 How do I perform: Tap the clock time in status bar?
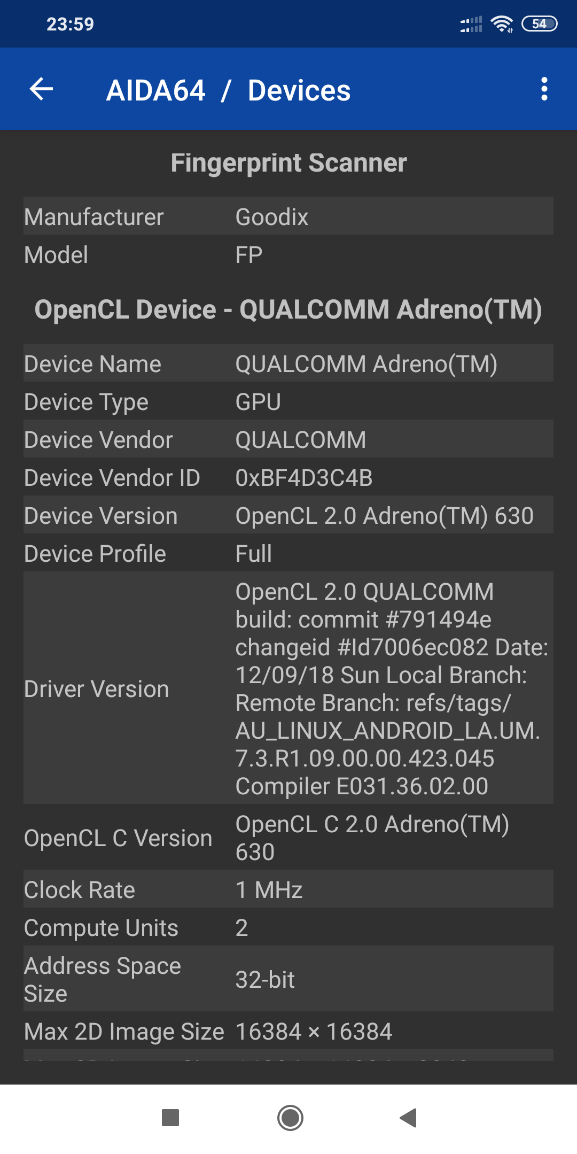(x=70, y=24)
